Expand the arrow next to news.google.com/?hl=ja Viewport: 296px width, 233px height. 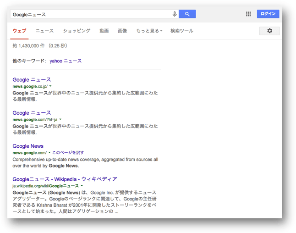click(60, 119)
